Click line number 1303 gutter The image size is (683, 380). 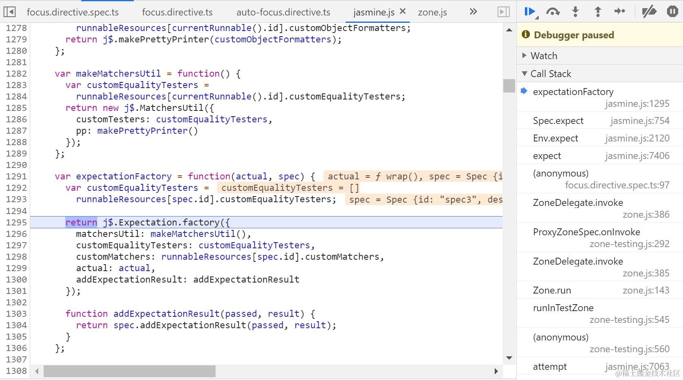pos(16,314)
